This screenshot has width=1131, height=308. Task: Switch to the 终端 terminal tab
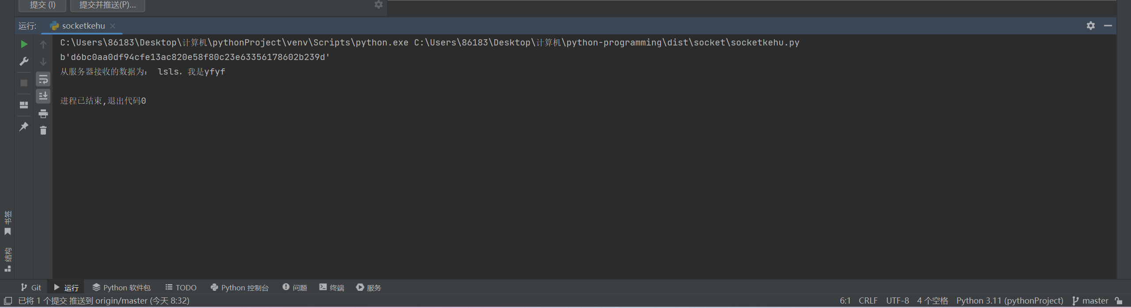coord(331,287)
